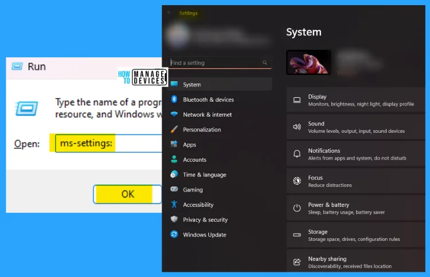Click the Accessibility figure icon
Screen dimensions: 430x277
click(174, 204)
